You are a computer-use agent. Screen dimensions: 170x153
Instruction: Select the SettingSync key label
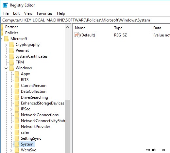[x=31, y=138]
